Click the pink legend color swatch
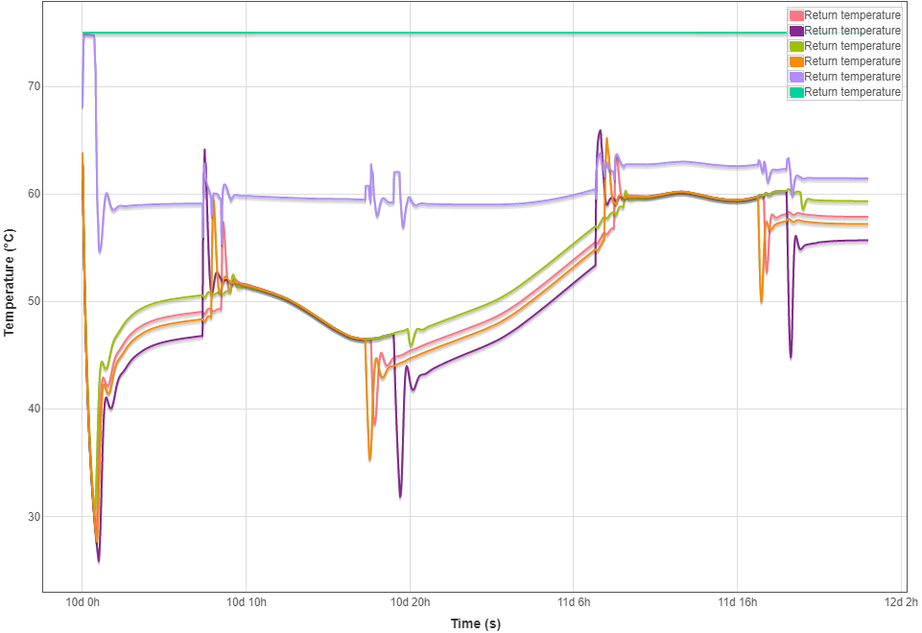Image resolution: width=922 pixels, height=633 pixels. (795, 15)
